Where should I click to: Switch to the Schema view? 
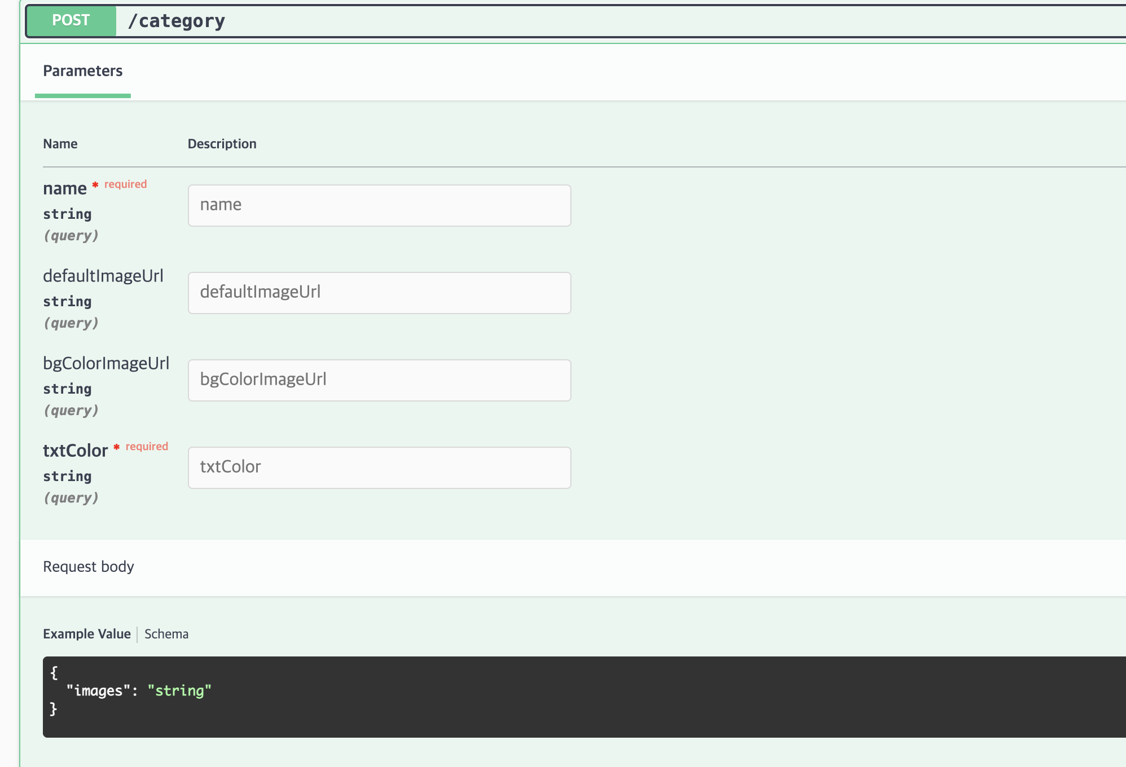pyautogui.click(x=166, y=634)
